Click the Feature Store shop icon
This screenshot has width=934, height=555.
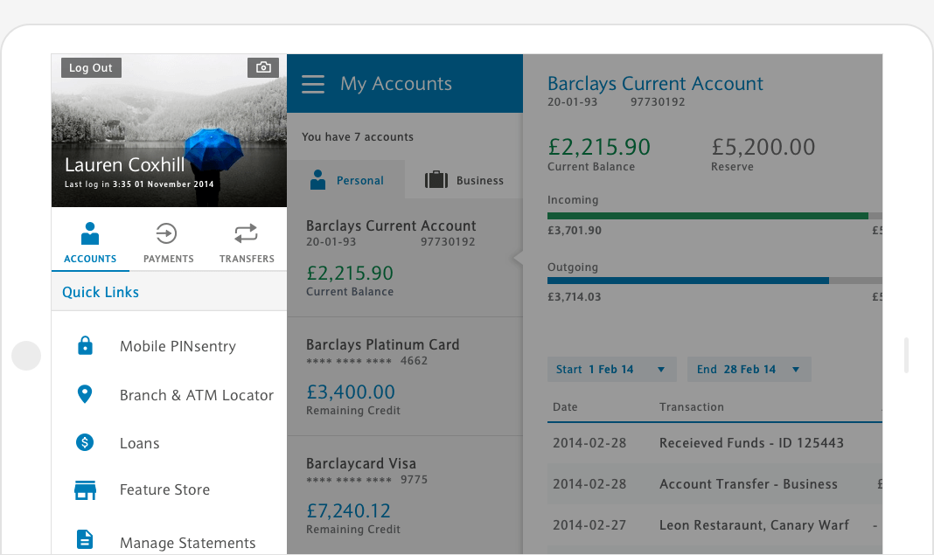click(x=85, y=490)
